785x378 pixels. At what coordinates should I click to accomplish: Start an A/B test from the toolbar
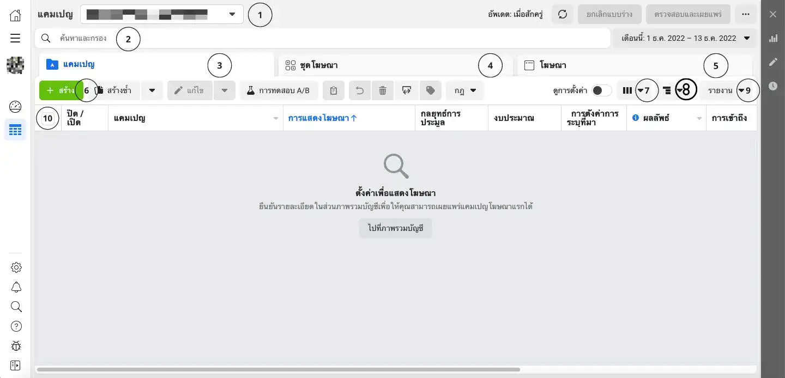[279, 90]
